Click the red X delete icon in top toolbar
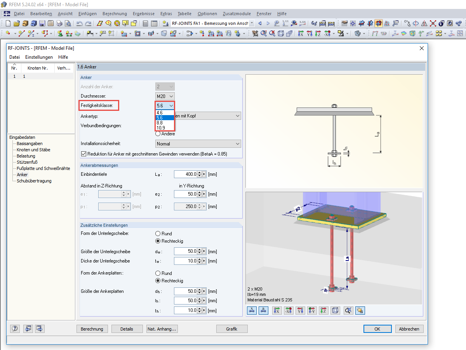This screenshot has height=350, width=466. [x=433, y=23]
